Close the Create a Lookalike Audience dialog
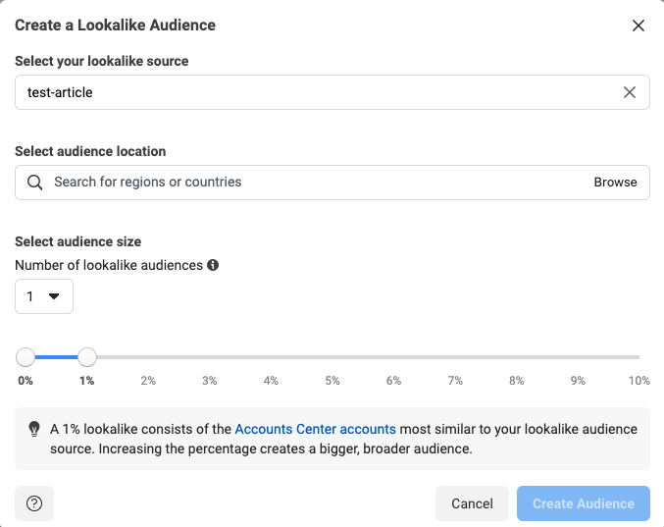664x527 pixels. tap(638, 26)
